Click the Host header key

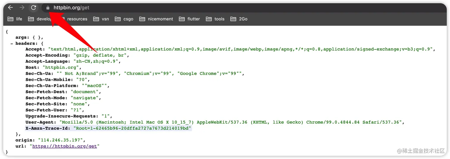pyautogui.click(x=33, y=68)
